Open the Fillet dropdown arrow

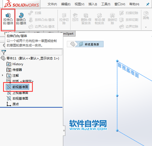146,27
